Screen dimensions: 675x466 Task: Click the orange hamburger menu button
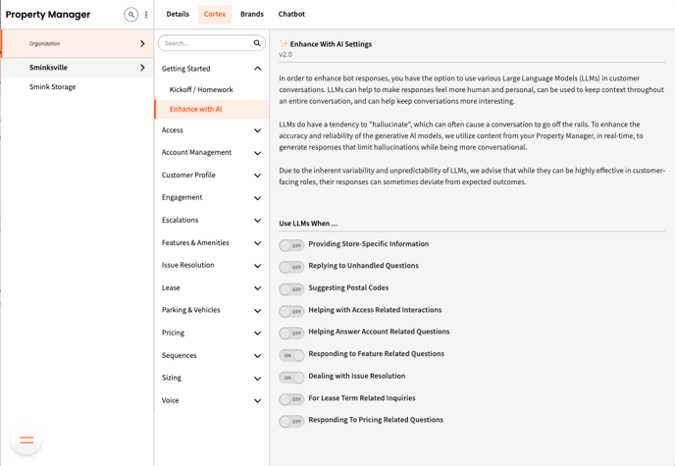tap(26, 440)
